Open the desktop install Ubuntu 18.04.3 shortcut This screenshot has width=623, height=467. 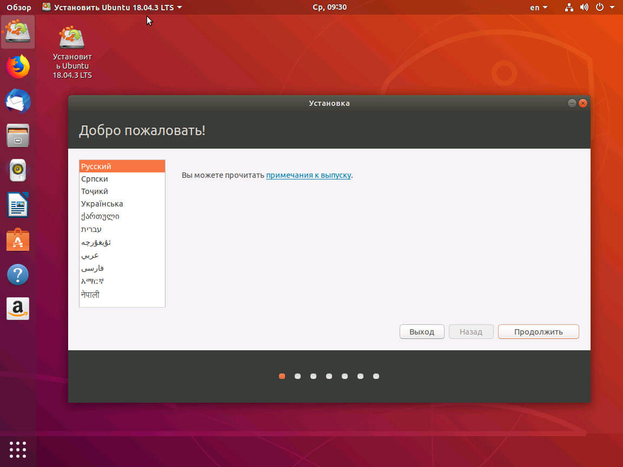click(x=72, y=52)
